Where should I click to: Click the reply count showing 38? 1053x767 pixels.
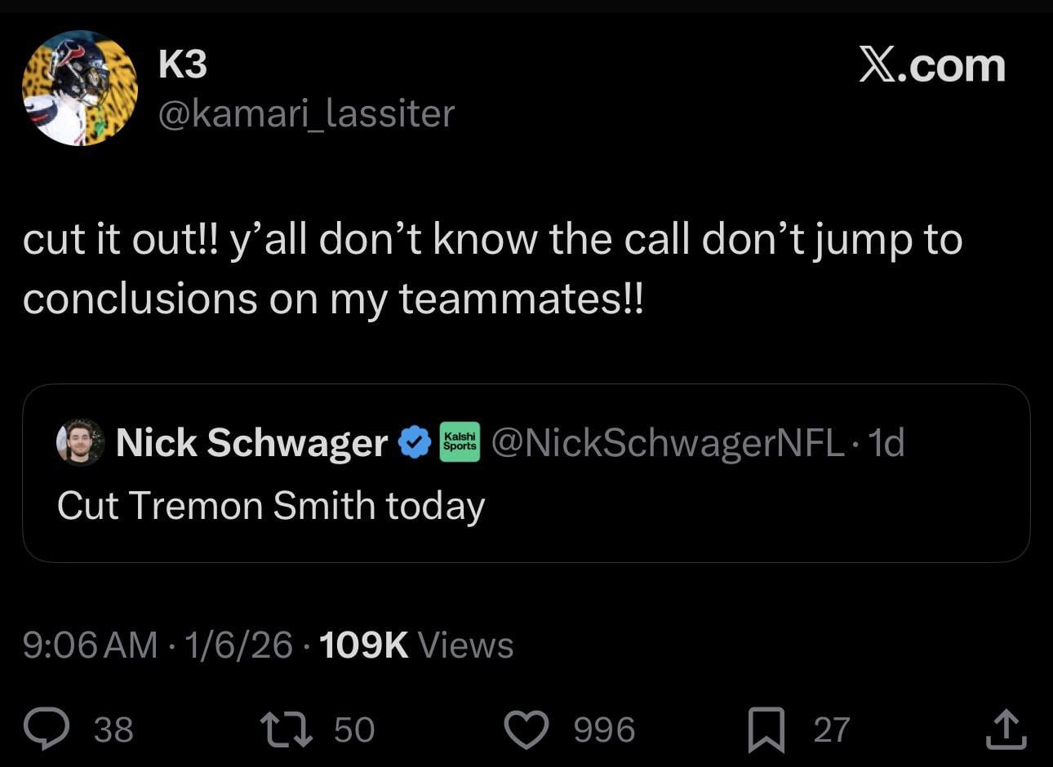coord(113,729)
